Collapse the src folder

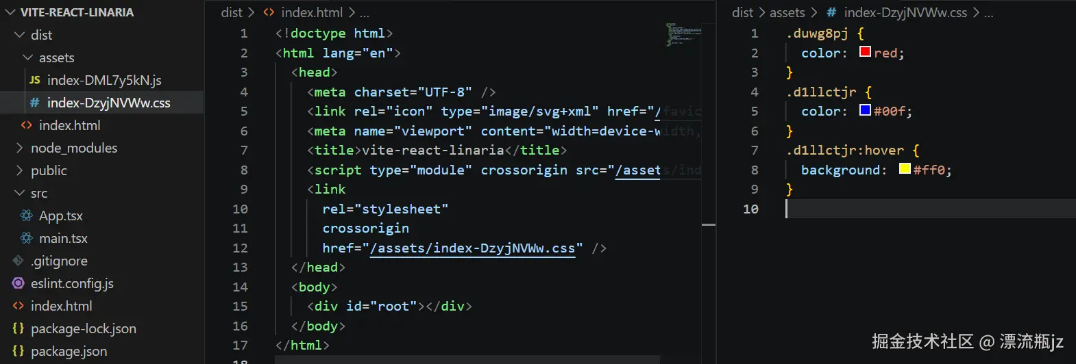pos(19,193)
